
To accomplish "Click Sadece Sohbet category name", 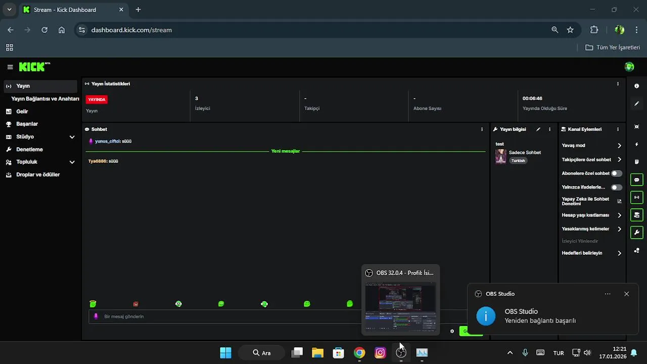I will point(525,153).
